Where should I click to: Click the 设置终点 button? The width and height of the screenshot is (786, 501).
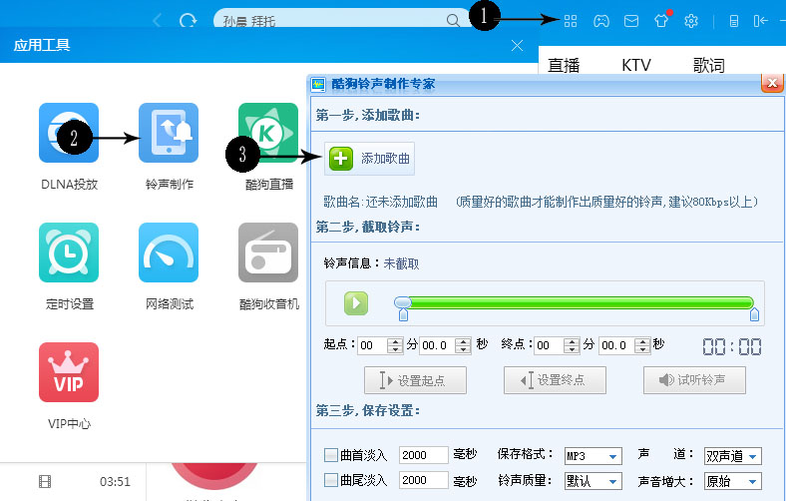(x=555, y=380)
